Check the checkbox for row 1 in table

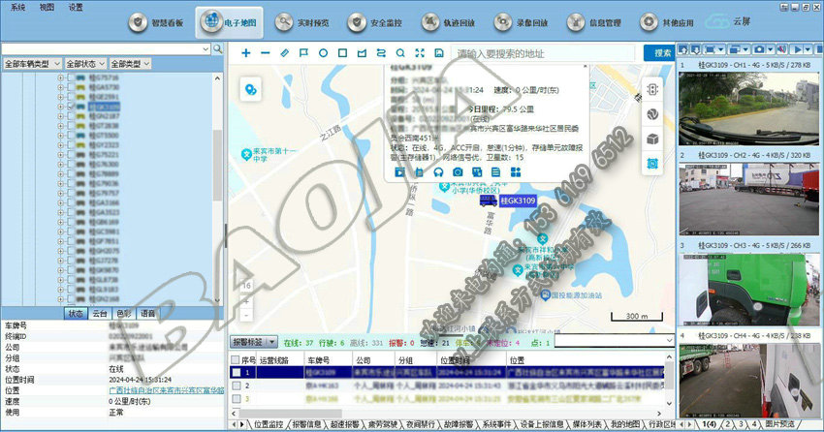point(236,372)
